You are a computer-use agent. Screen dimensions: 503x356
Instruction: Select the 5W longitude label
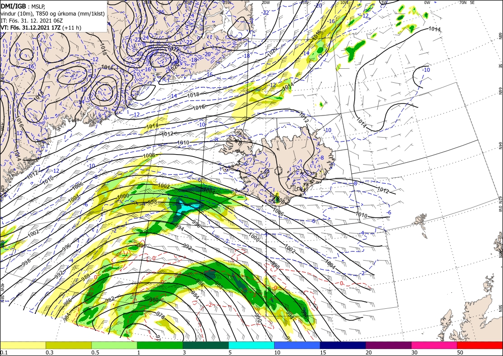[x=384, y=2]
